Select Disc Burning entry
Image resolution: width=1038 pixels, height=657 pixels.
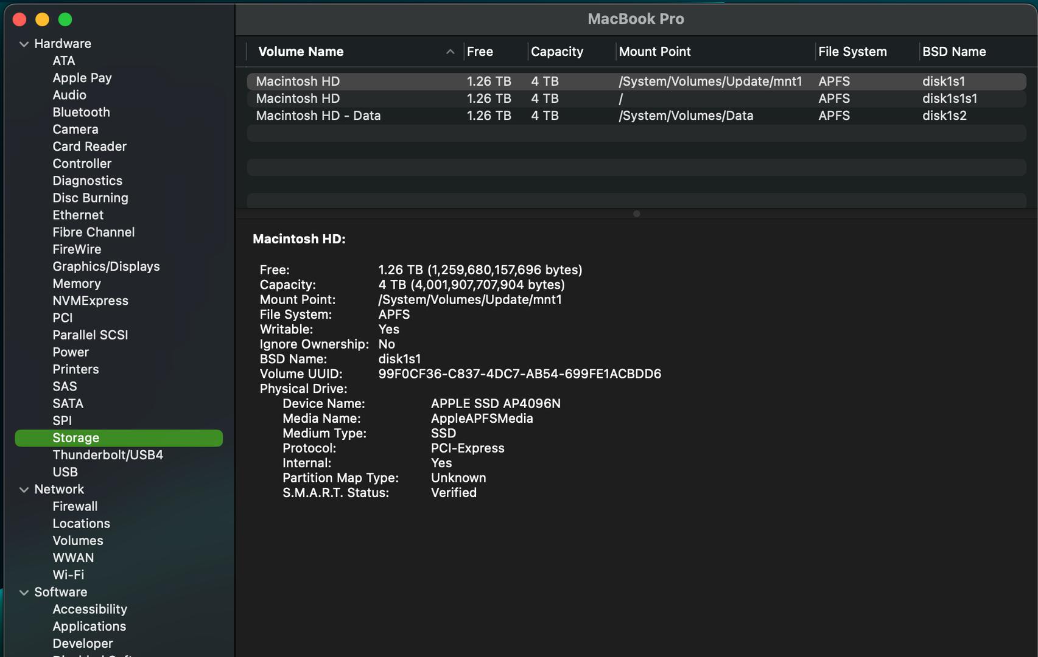tap(90, 198)
